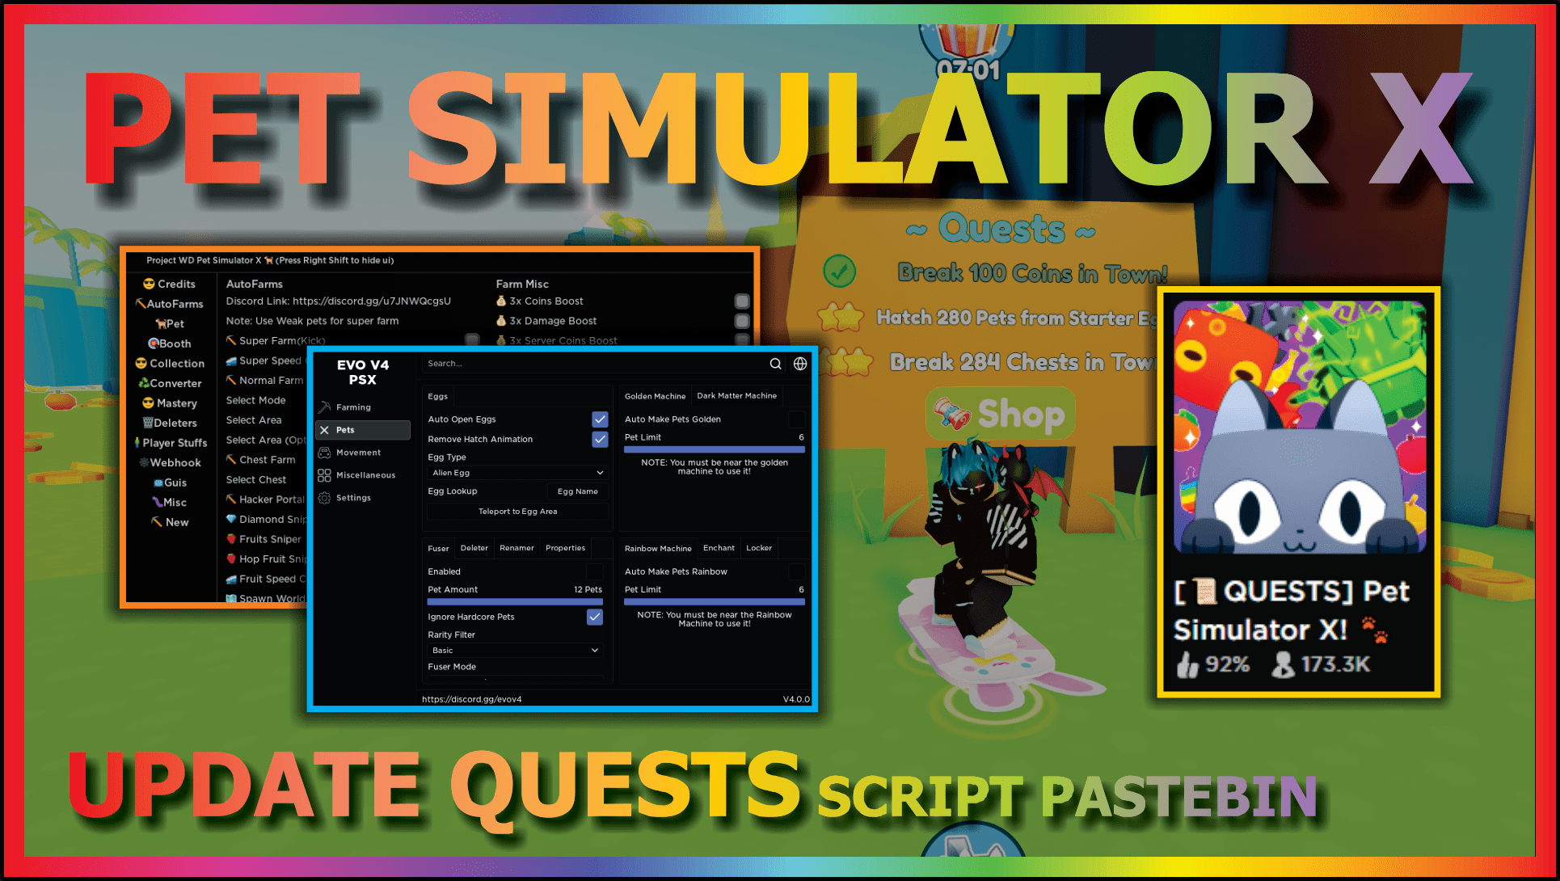Click Teleport to Egg Area button

coord(517,510)
